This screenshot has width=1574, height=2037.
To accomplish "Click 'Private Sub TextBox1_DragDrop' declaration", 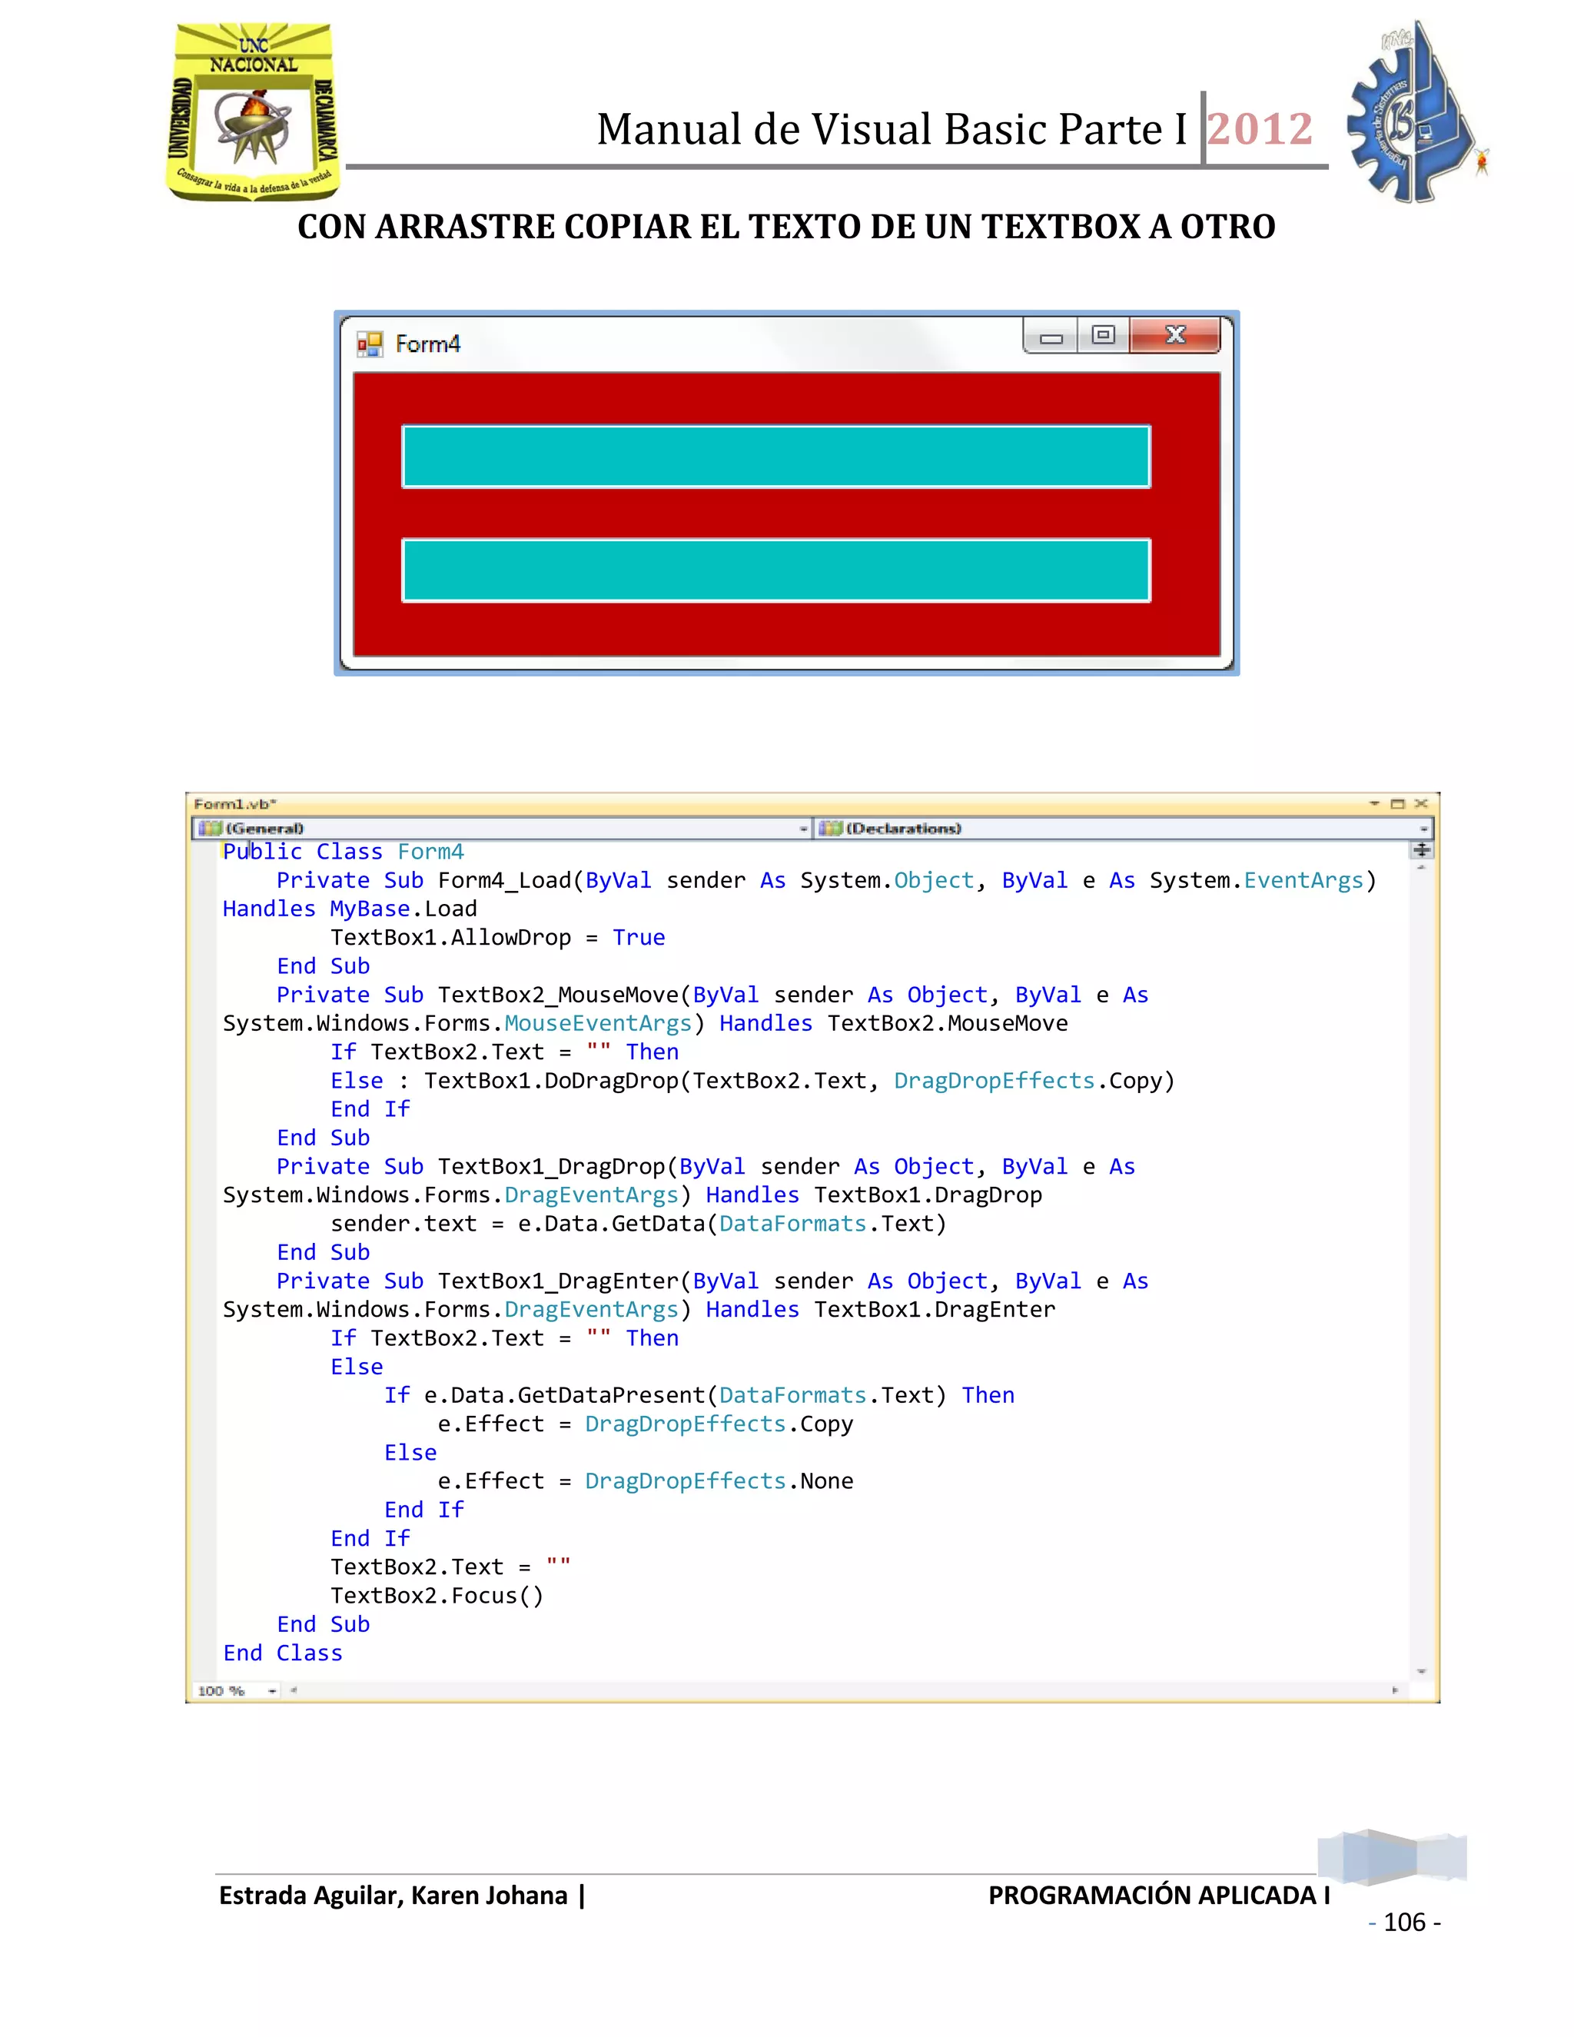I will click(x=706, y=1167).
